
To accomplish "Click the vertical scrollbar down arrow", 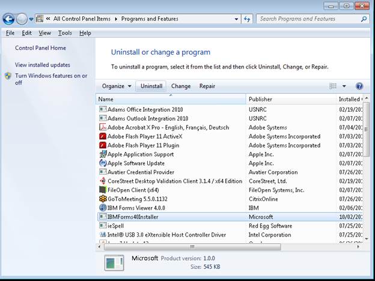I will pos(367,238).
